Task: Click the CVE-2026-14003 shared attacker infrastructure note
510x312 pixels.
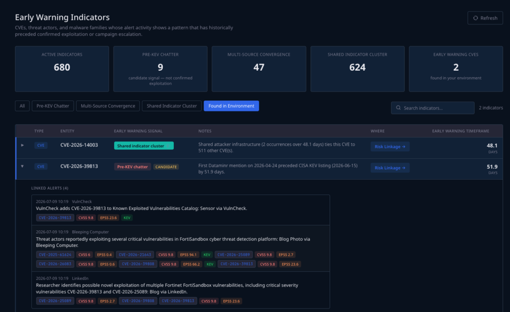Action: pyautogui.click(x=276, y=147)
